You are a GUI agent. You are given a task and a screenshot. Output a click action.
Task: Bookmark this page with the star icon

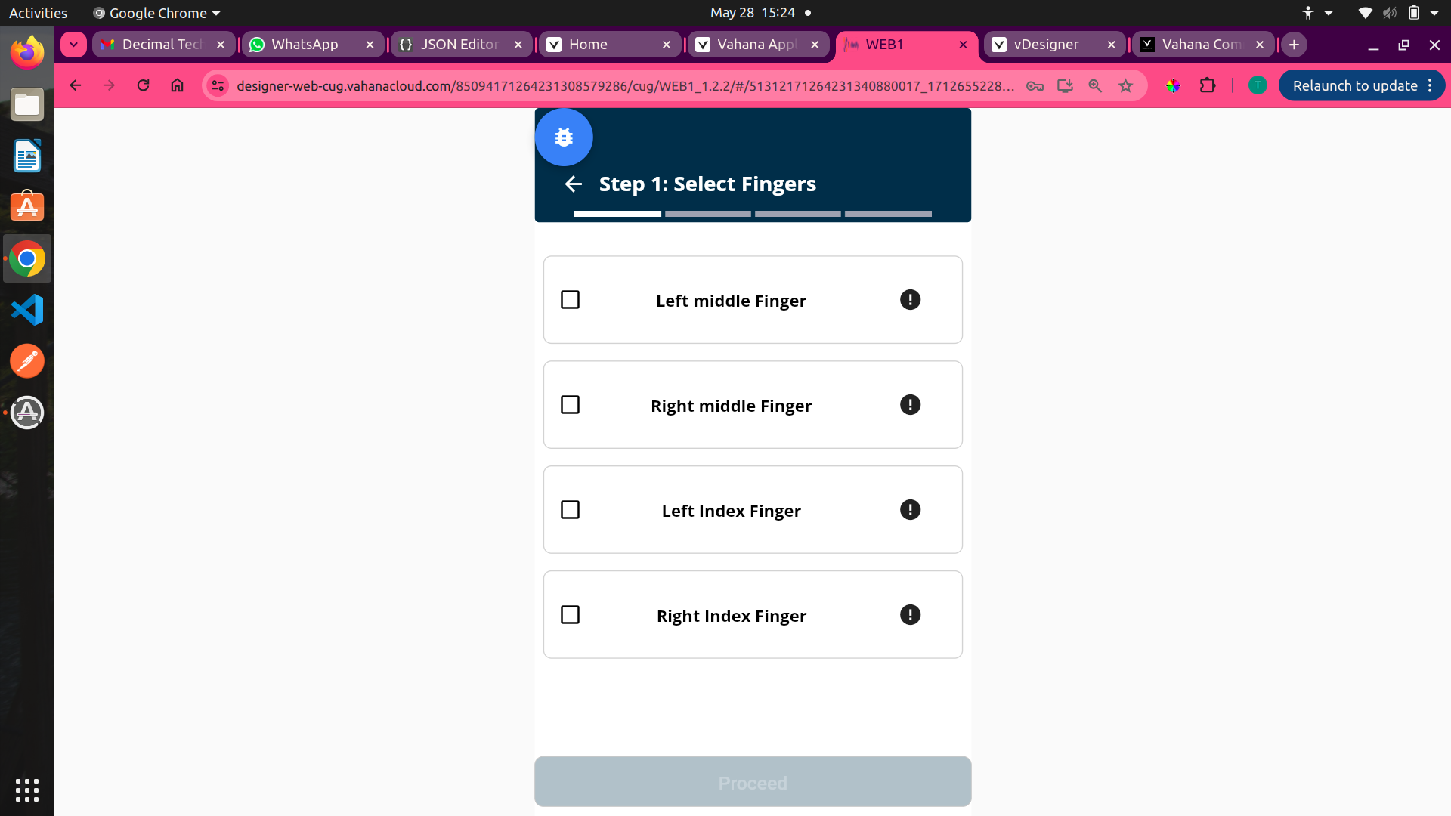(x=1126, y=86)
